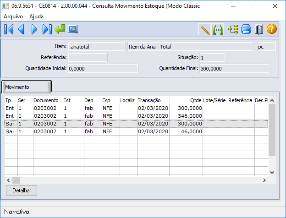The height and width of the screenshot is (218, 286).
Task: Click the Ser column header
Action: point(25,100)
